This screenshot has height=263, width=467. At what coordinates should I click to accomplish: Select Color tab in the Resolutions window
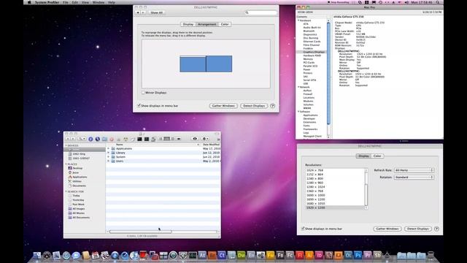tap(377, 156)
